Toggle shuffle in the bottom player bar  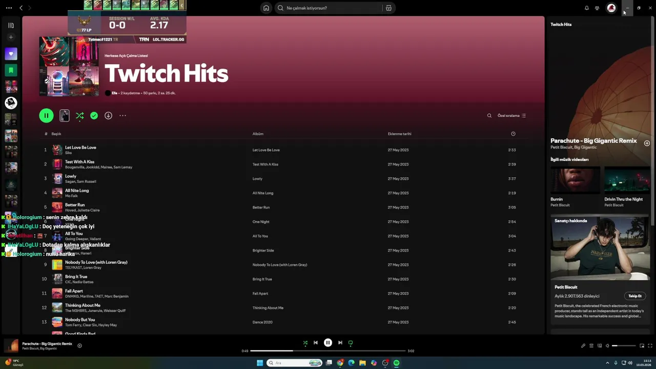[305, 343]
